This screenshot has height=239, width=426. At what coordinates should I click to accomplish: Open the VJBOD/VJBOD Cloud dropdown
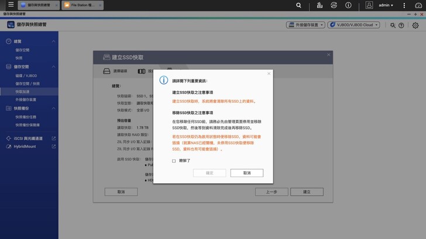(x=353, y=25)
